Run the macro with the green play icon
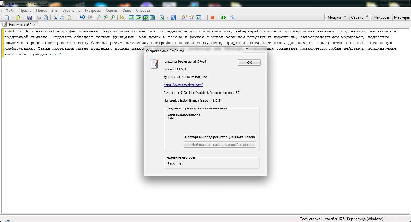Viewport: 411px width, 222px height. [223, 17]
